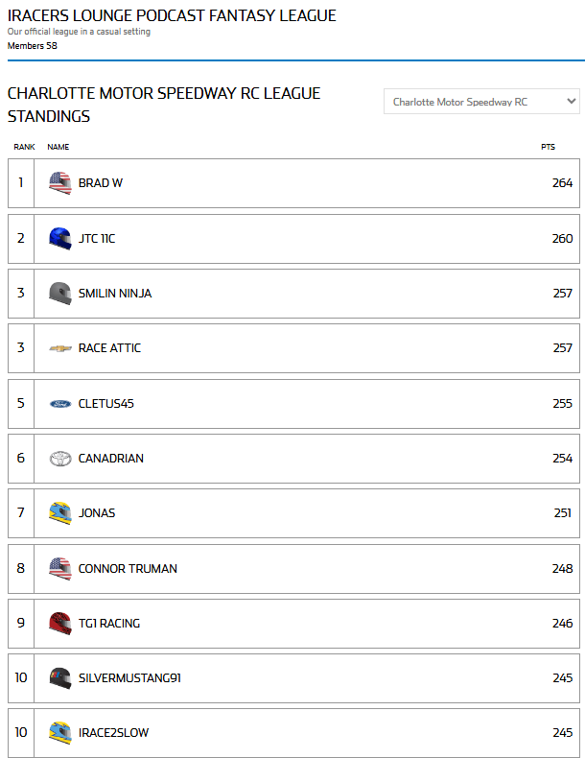This screenshot has height=758, width=585.
Task: Click the CONNOR TRUMAN team name
Action: 128,569
